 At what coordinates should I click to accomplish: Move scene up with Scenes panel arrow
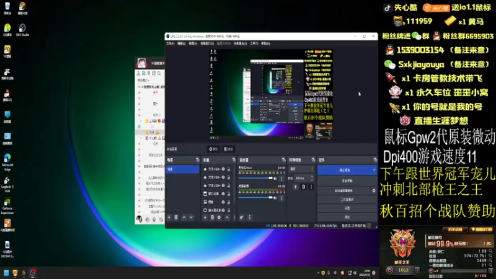(184, 218)
